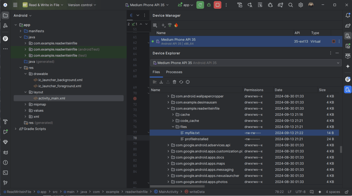Switch to the Processes tab
352x196 pixels.
pyautogui.click(x=174, y=72)
